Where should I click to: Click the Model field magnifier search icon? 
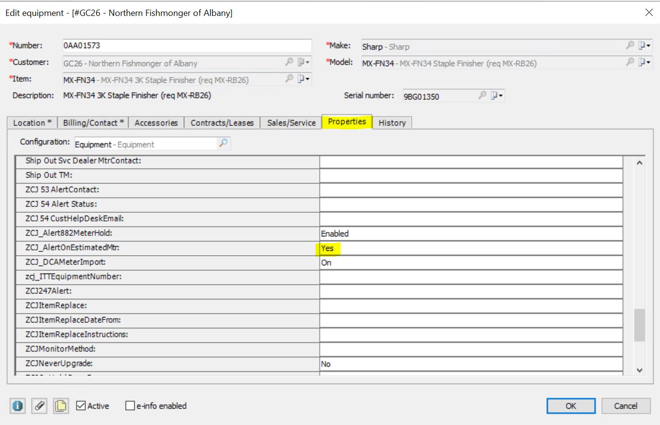pyautogui.click(x=630, y=62)
